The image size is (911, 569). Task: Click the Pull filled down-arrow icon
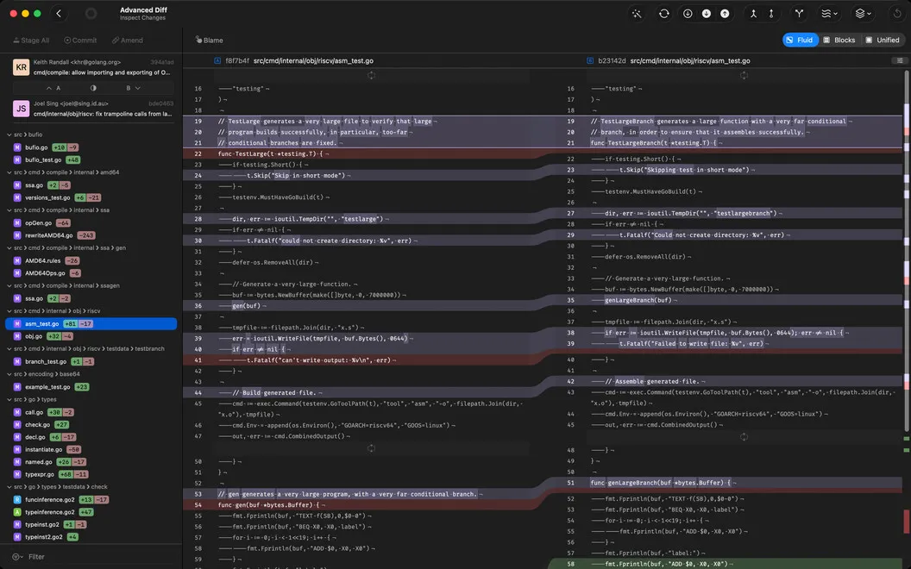(x=706, y=13)
